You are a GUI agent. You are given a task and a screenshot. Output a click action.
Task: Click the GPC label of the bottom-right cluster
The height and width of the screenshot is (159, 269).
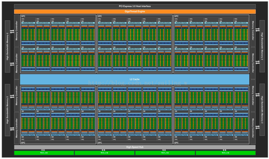coord(176,143)
